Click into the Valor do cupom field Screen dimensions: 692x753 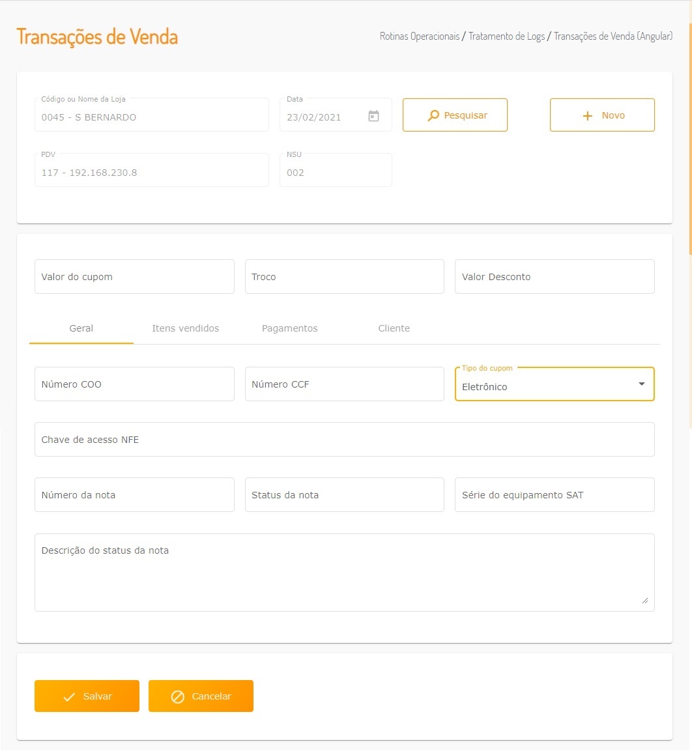(x=134, y=277)
